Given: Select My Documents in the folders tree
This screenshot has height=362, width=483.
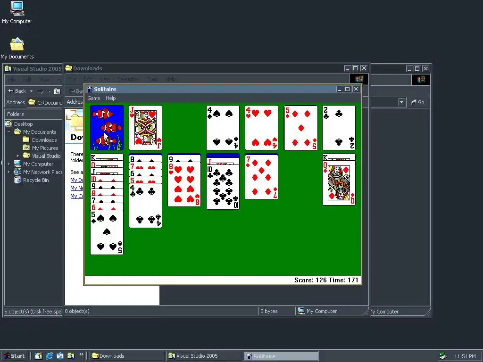Looking at the screenshot, I should 40,132.
